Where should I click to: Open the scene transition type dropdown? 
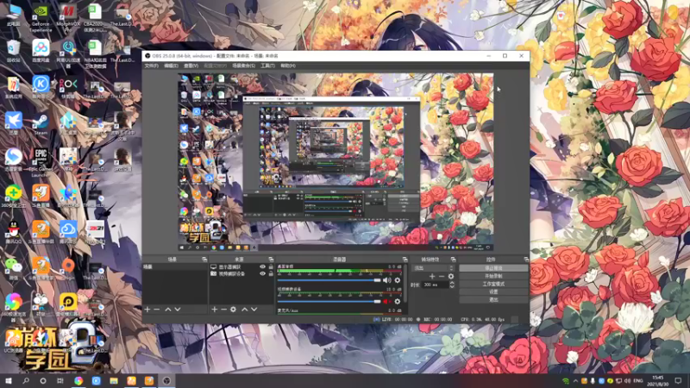[433, 268]
